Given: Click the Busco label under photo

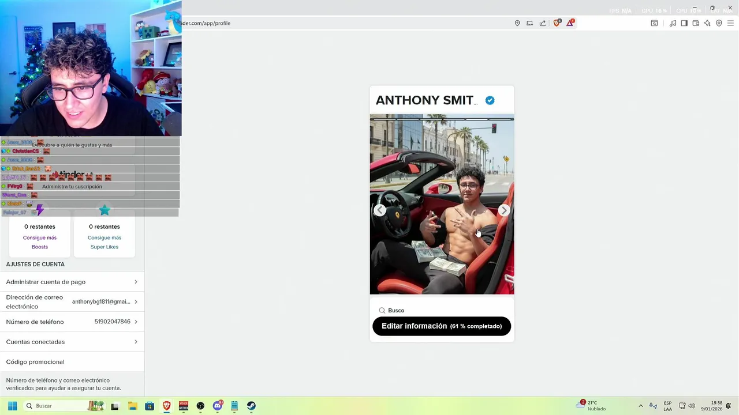Looking at the screenshot, I should (396, 310).
